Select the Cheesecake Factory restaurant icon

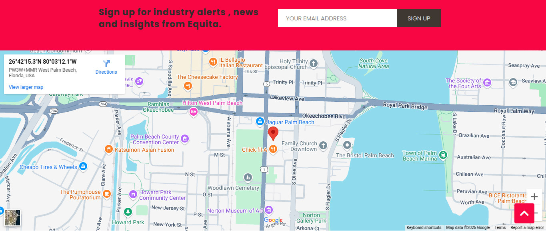coord(187,86)
